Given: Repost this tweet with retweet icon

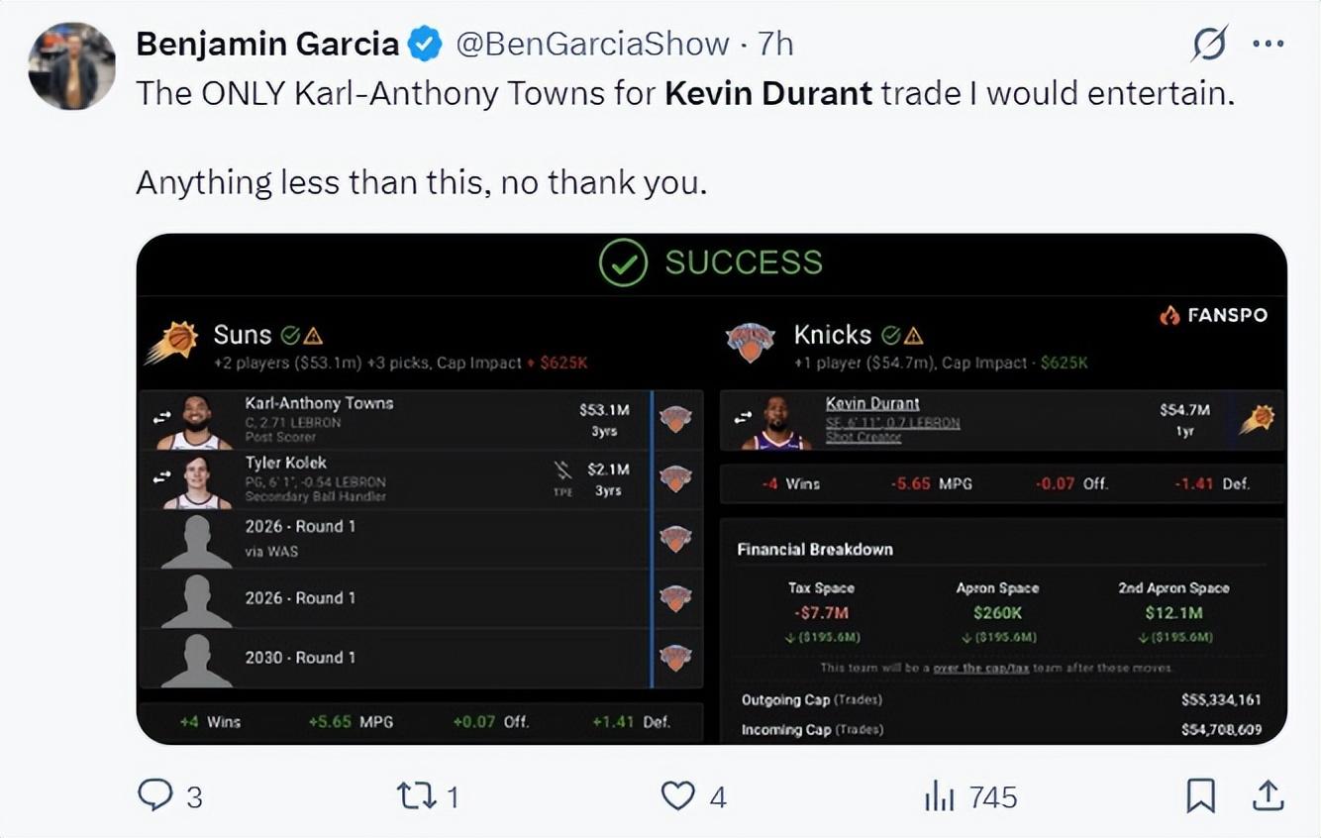Looking at the screenshot, I should 411,795.
